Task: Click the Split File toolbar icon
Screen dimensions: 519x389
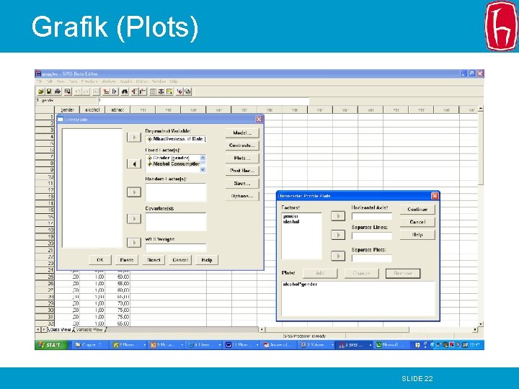Action: point(153,91)
